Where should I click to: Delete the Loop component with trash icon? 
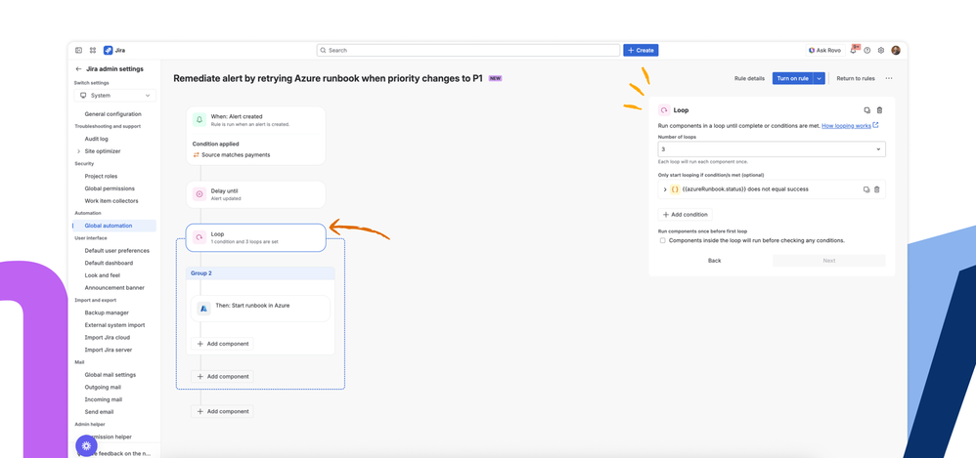click(x=879, y=110)
